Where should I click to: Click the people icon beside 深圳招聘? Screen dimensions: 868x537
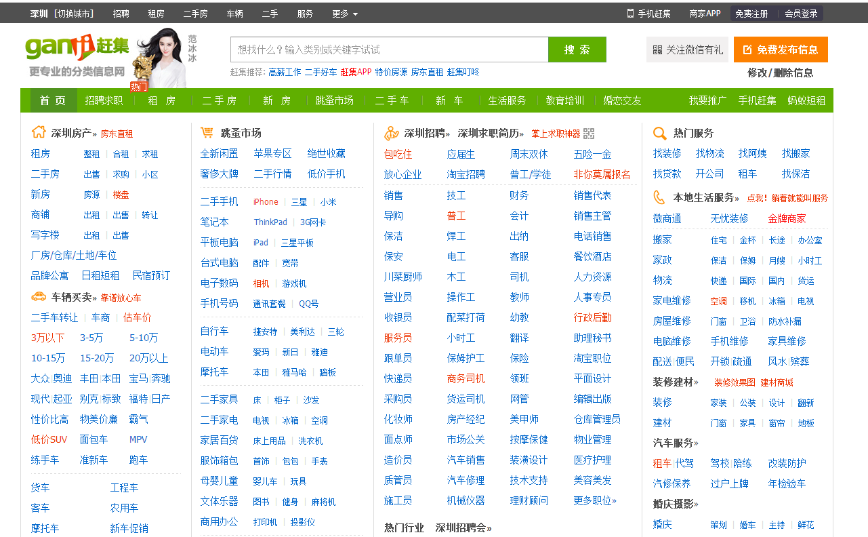point(392,133)
